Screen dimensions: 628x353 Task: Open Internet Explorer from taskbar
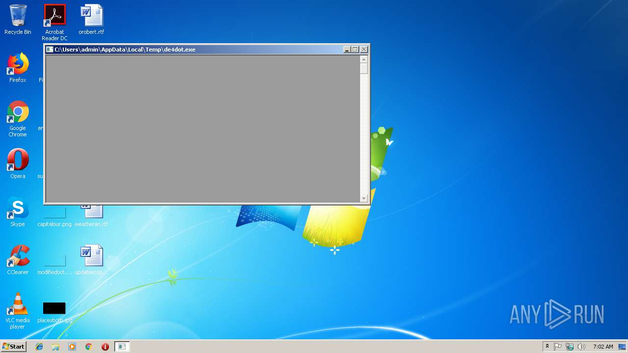tap(39, 347)
